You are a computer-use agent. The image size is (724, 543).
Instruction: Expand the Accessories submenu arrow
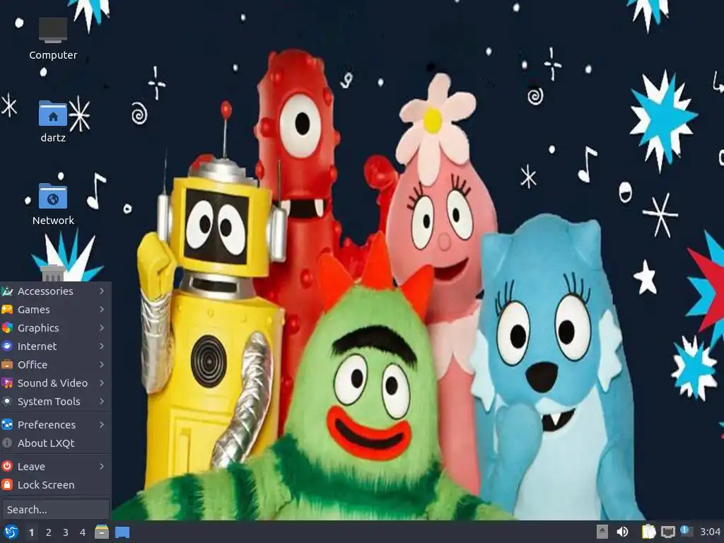tap(102, 291)
